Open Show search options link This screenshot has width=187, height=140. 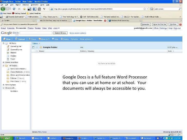click(x=78, y=33)
